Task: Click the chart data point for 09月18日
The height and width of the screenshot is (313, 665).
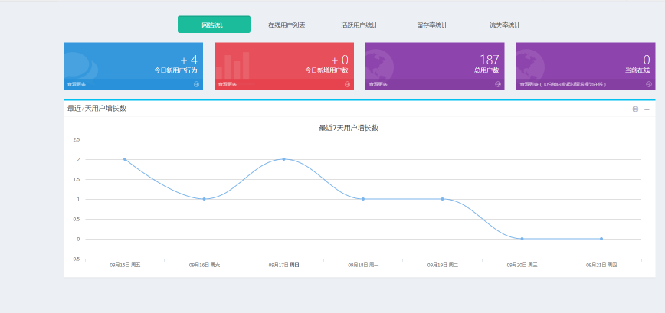Action: (363, 199)
